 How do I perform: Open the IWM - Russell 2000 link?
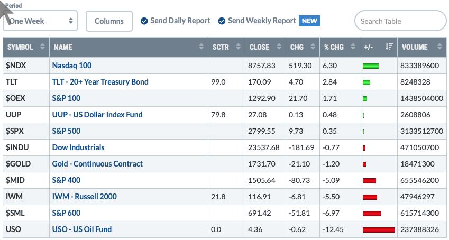click(85, 197)
